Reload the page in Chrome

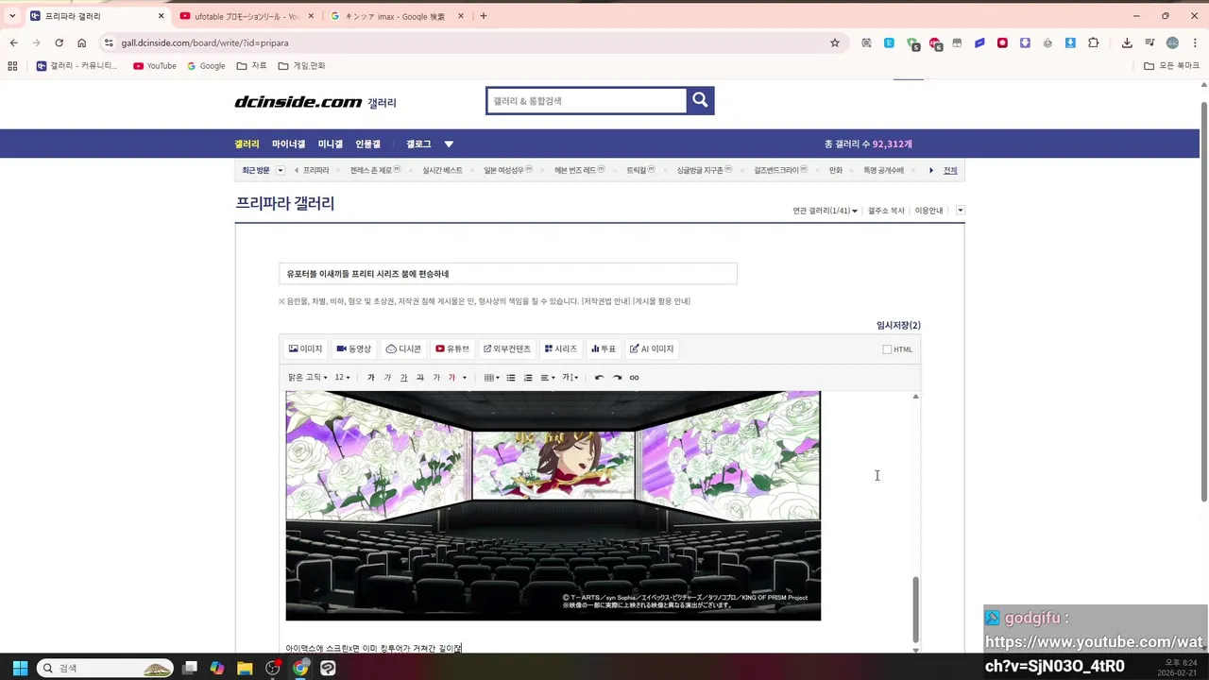(x=59, y=42)
